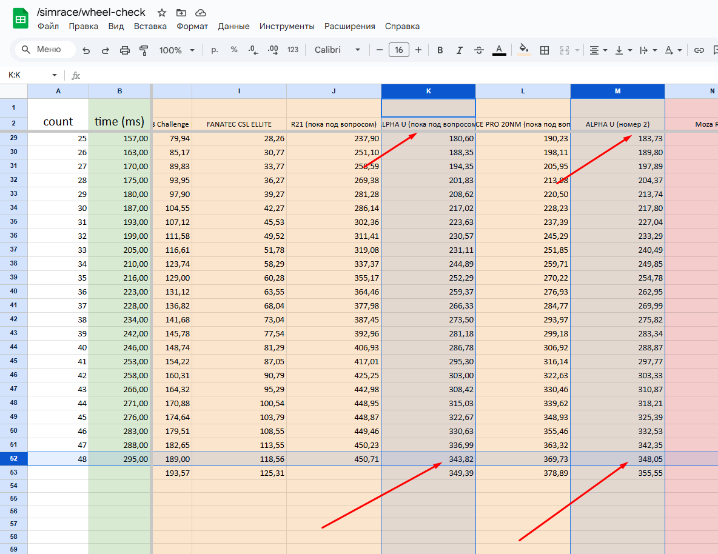Click the formula bar fx area

(x=76, y=76)
